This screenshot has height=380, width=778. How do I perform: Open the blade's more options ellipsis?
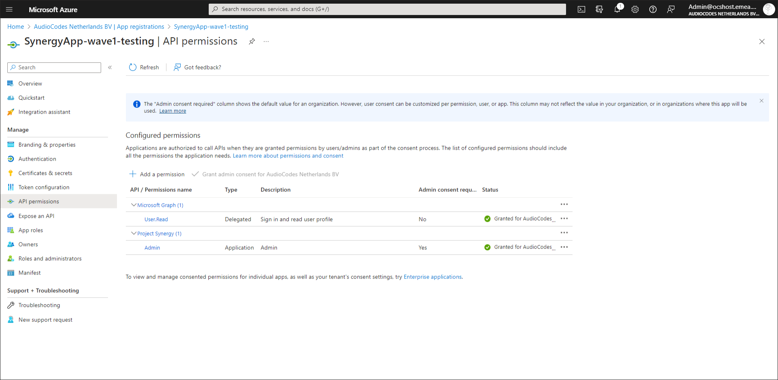(266, 41)
